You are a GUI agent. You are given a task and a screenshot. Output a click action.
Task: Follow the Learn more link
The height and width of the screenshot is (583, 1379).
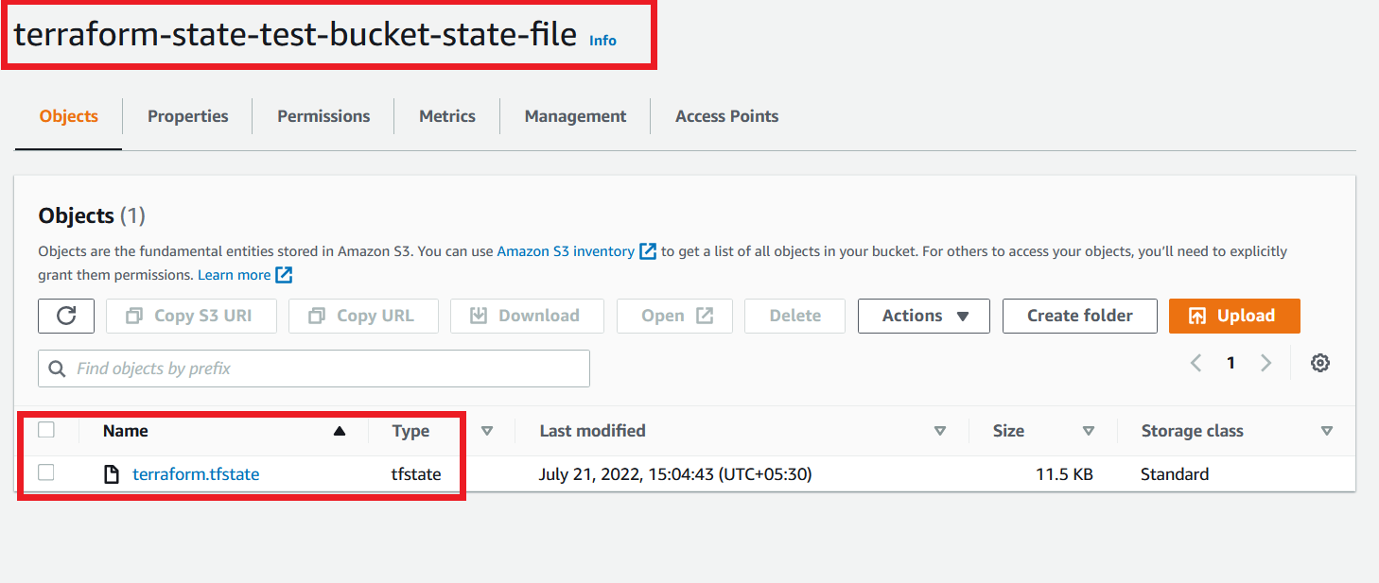point(234,275)
